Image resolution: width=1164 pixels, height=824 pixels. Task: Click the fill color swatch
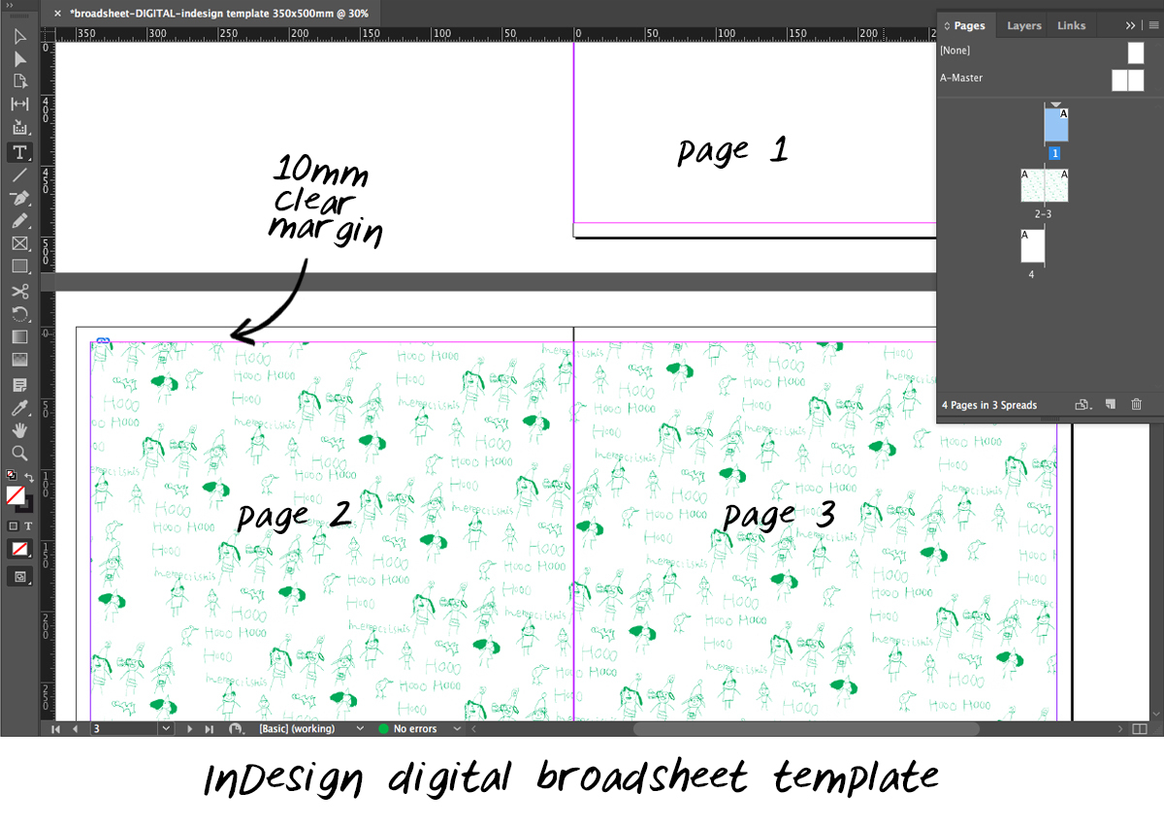[x=16, y=495]
